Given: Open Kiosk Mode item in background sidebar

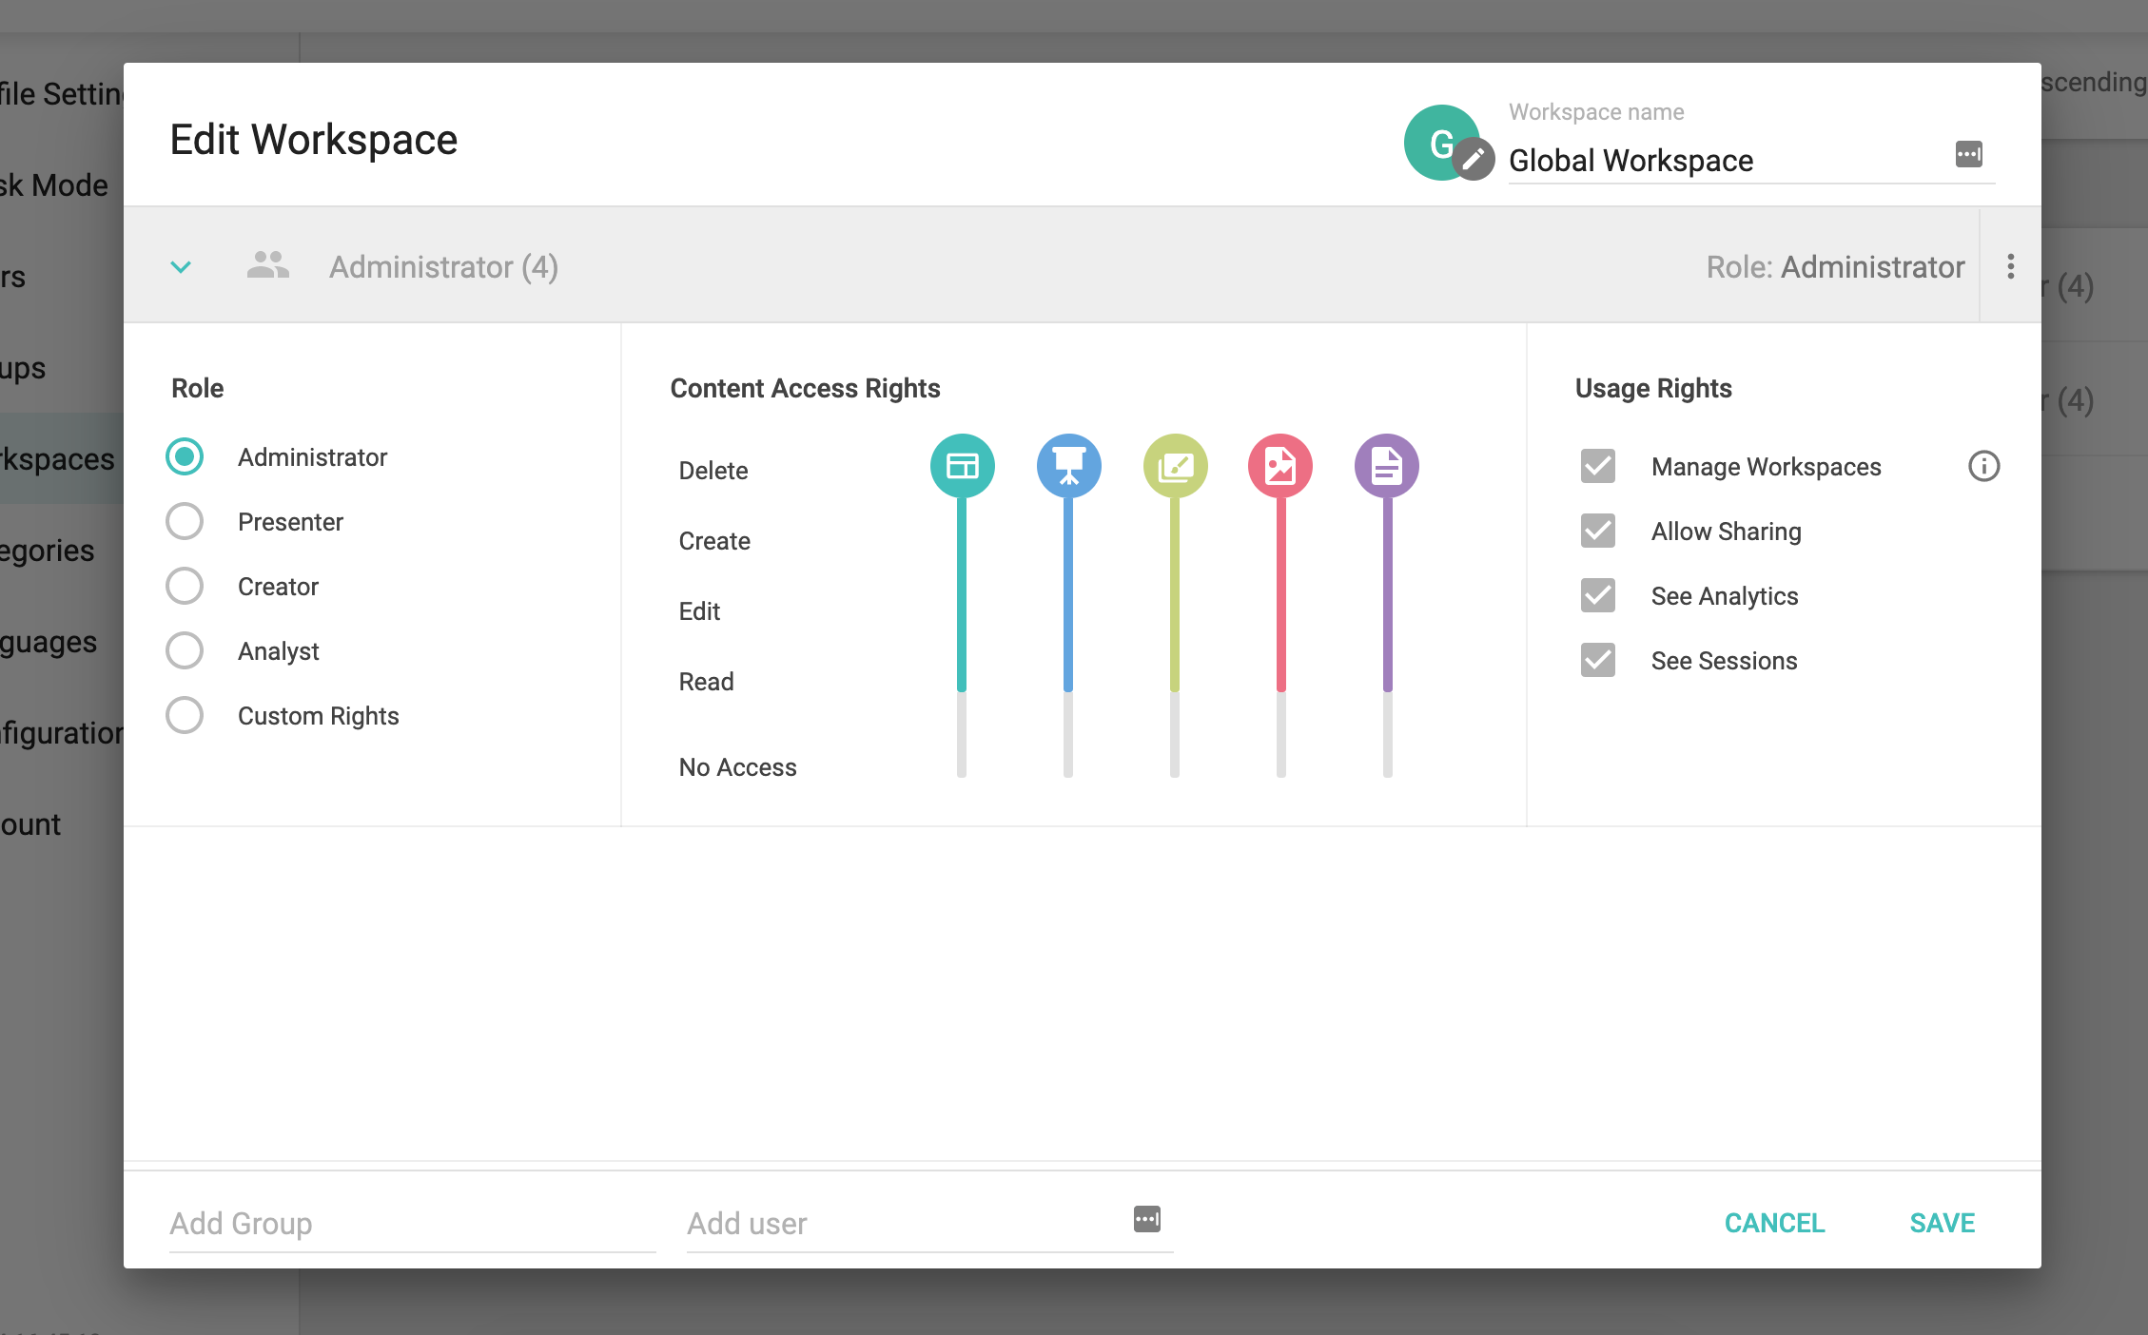Looking at the screenshot, I should pos(61,184).
